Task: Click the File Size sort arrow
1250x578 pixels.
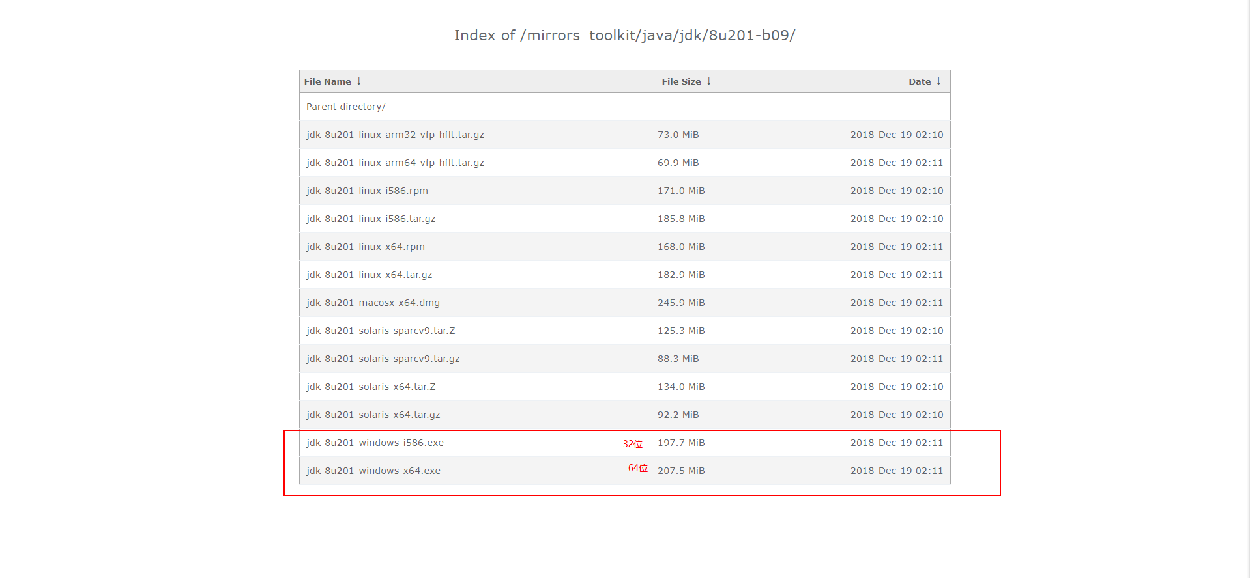Action: [709, 81]
